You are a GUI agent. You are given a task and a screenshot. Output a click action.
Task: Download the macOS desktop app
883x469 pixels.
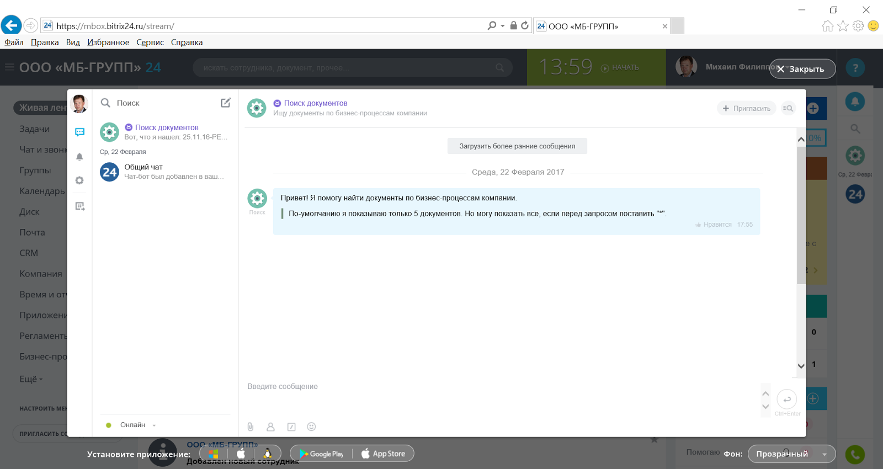(x=241, y=454)
